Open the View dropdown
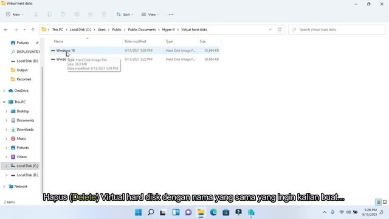Screen dimensions: 389x219 (150, 15)
